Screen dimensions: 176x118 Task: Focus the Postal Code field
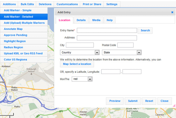click(125, 45)
